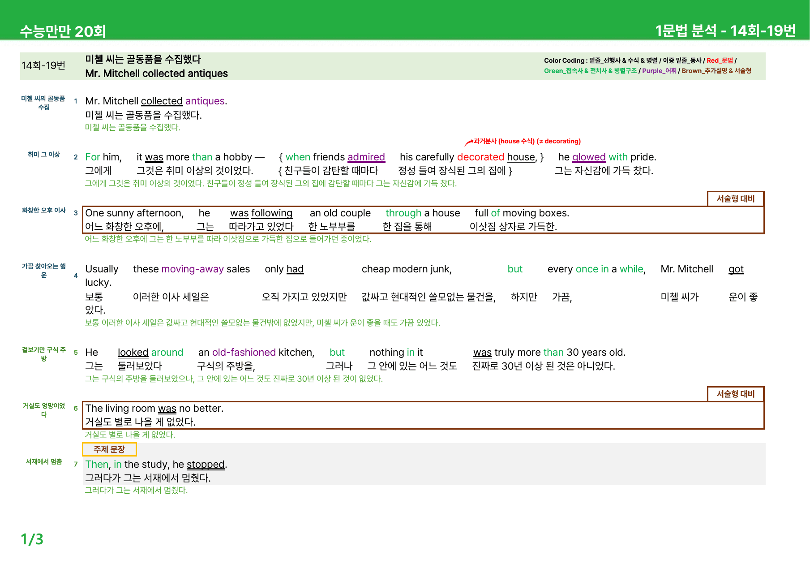
Task: Click the '서술형 대비' tag above sentence 3
Action: click(x=736, y=198)
